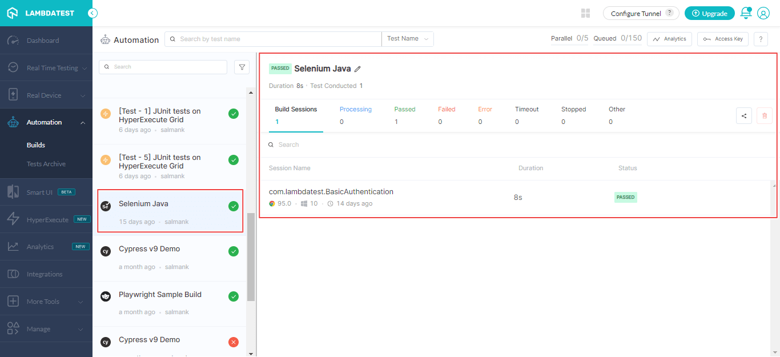Open the Test Name dropdown

click(407, 38)
